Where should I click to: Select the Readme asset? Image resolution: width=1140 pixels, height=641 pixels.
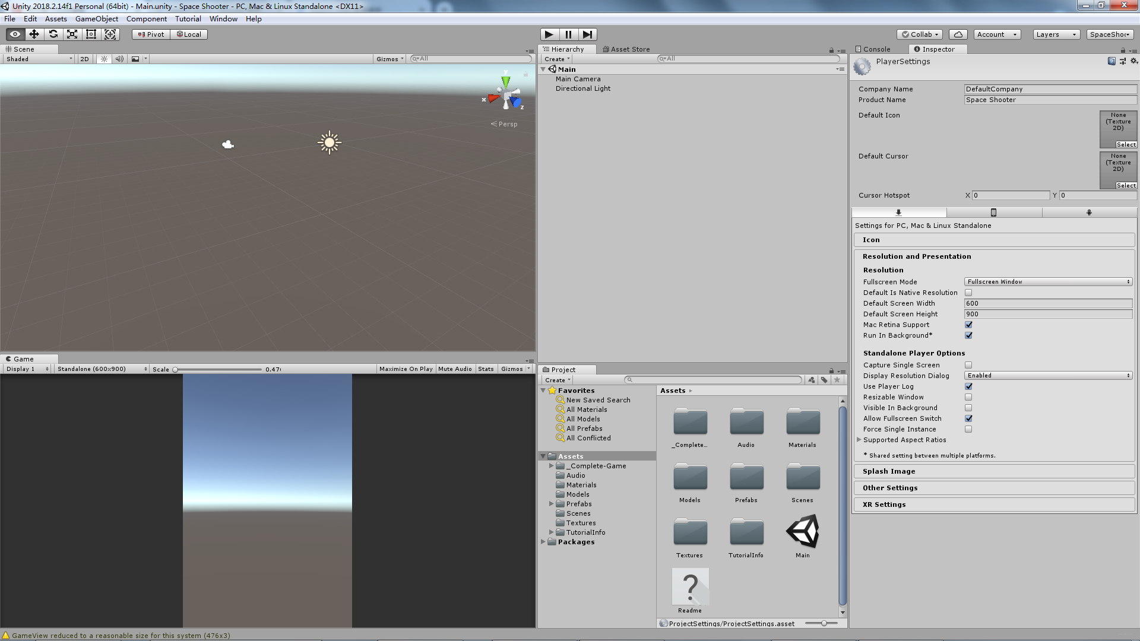coord(690,591)
